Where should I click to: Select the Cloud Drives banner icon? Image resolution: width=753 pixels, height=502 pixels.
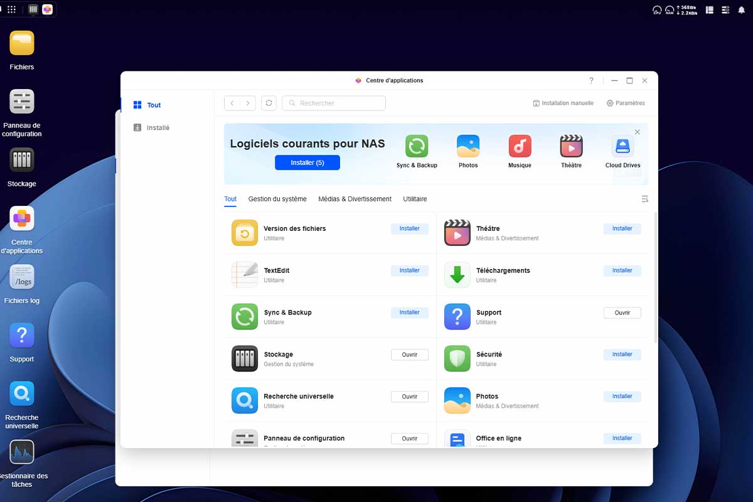pyautogui.click(x=622, y=146)
